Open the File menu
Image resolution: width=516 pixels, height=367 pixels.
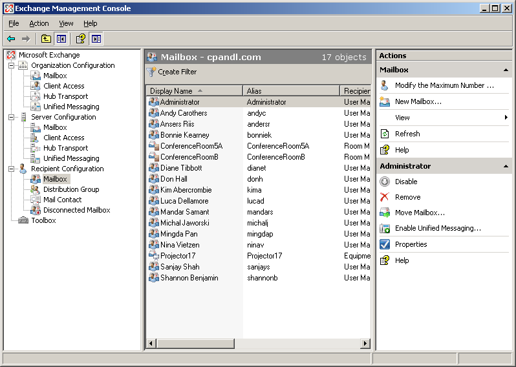14,23
